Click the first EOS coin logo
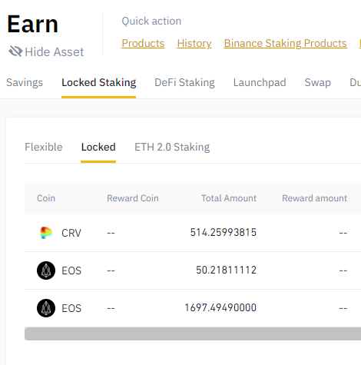This screenshot has height=365, width=361. 46,270
